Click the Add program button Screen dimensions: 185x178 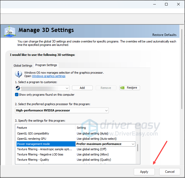(82, 88)
